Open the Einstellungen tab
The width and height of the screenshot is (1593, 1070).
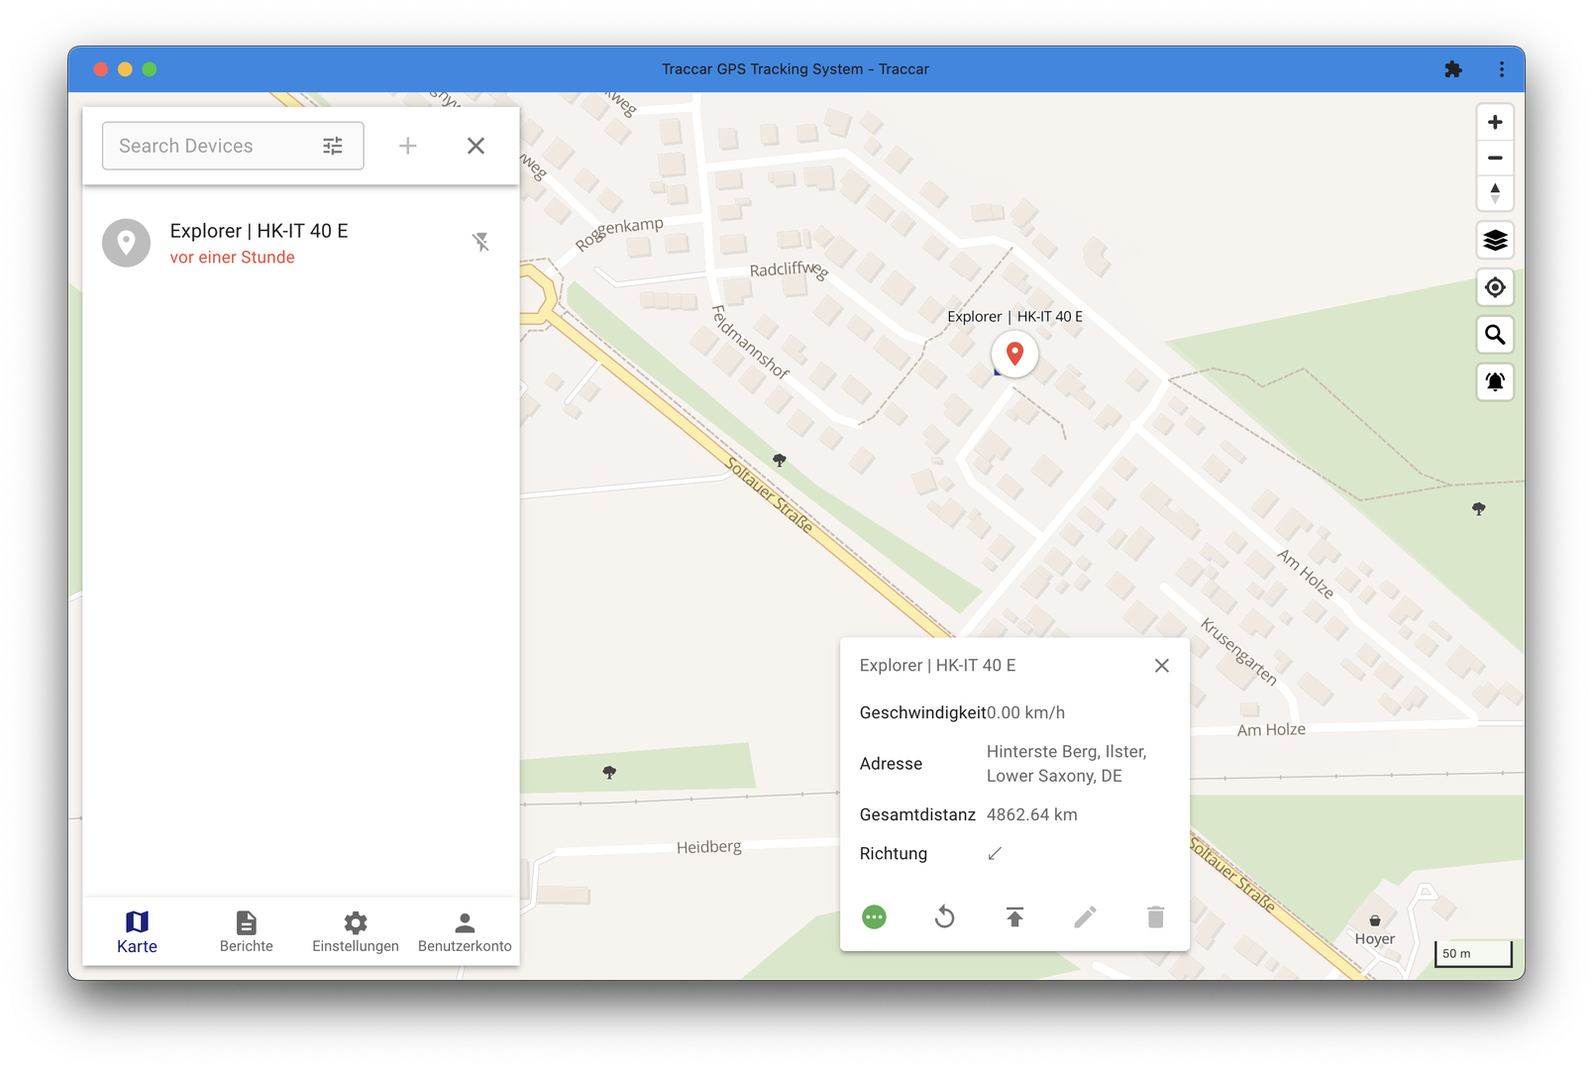coord(355,931)
